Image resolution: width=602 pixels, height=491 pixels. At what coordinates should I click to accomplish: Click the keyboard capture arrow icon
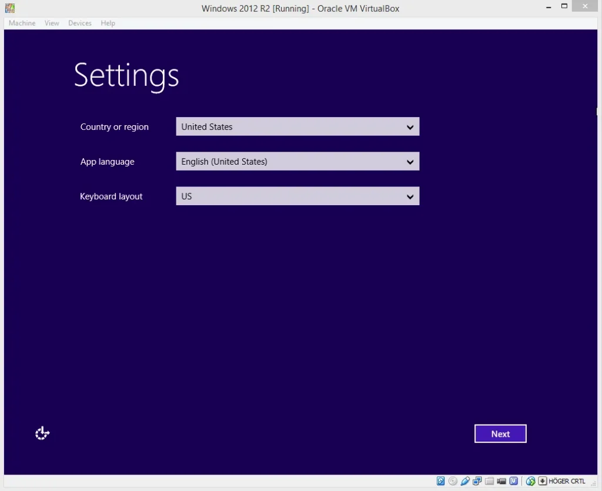542,481
